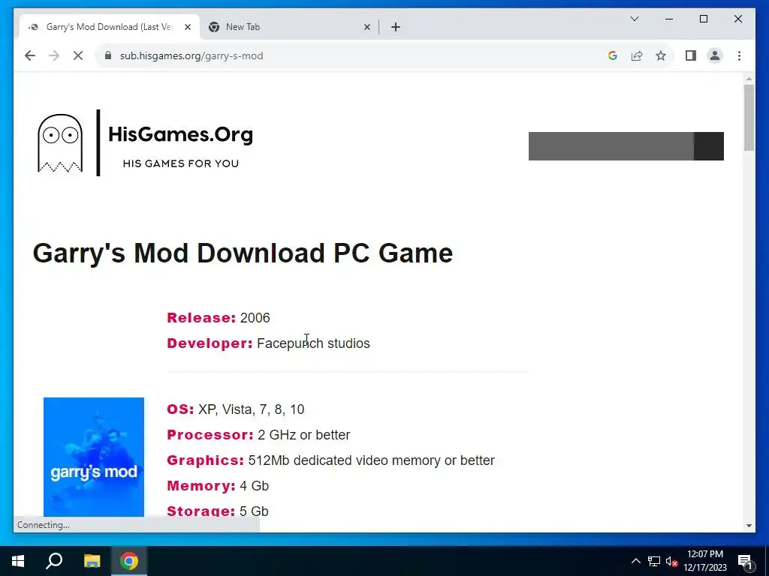Maximize the Chrome window

pos(703,19)
